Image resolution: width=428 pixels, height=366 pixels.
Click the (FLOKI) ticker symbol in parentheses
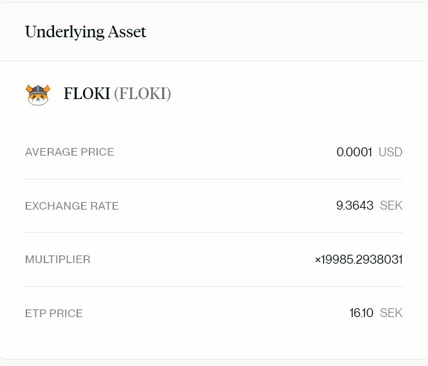[x=142, y=94]
